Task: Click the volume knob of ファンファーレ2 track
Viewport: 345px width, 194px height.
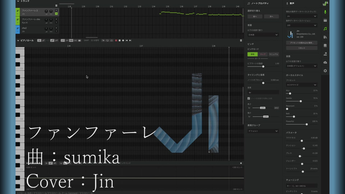Action: tap(46, 11)
